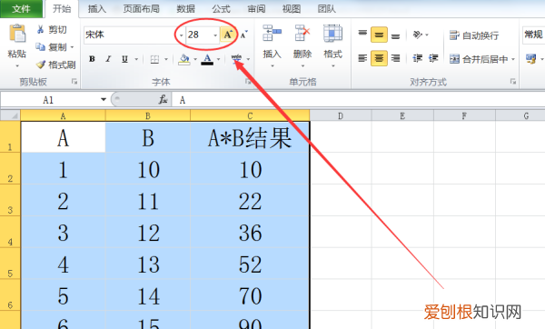Open the Fill Color dropdown arrow
This screenshot has width=545, height=329.
pyautogui.click(x=195, y=59)
